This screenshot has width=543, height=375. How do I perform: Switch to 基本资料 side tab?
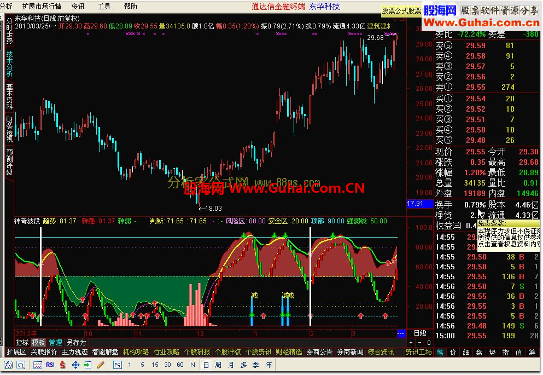click(9, 96)
